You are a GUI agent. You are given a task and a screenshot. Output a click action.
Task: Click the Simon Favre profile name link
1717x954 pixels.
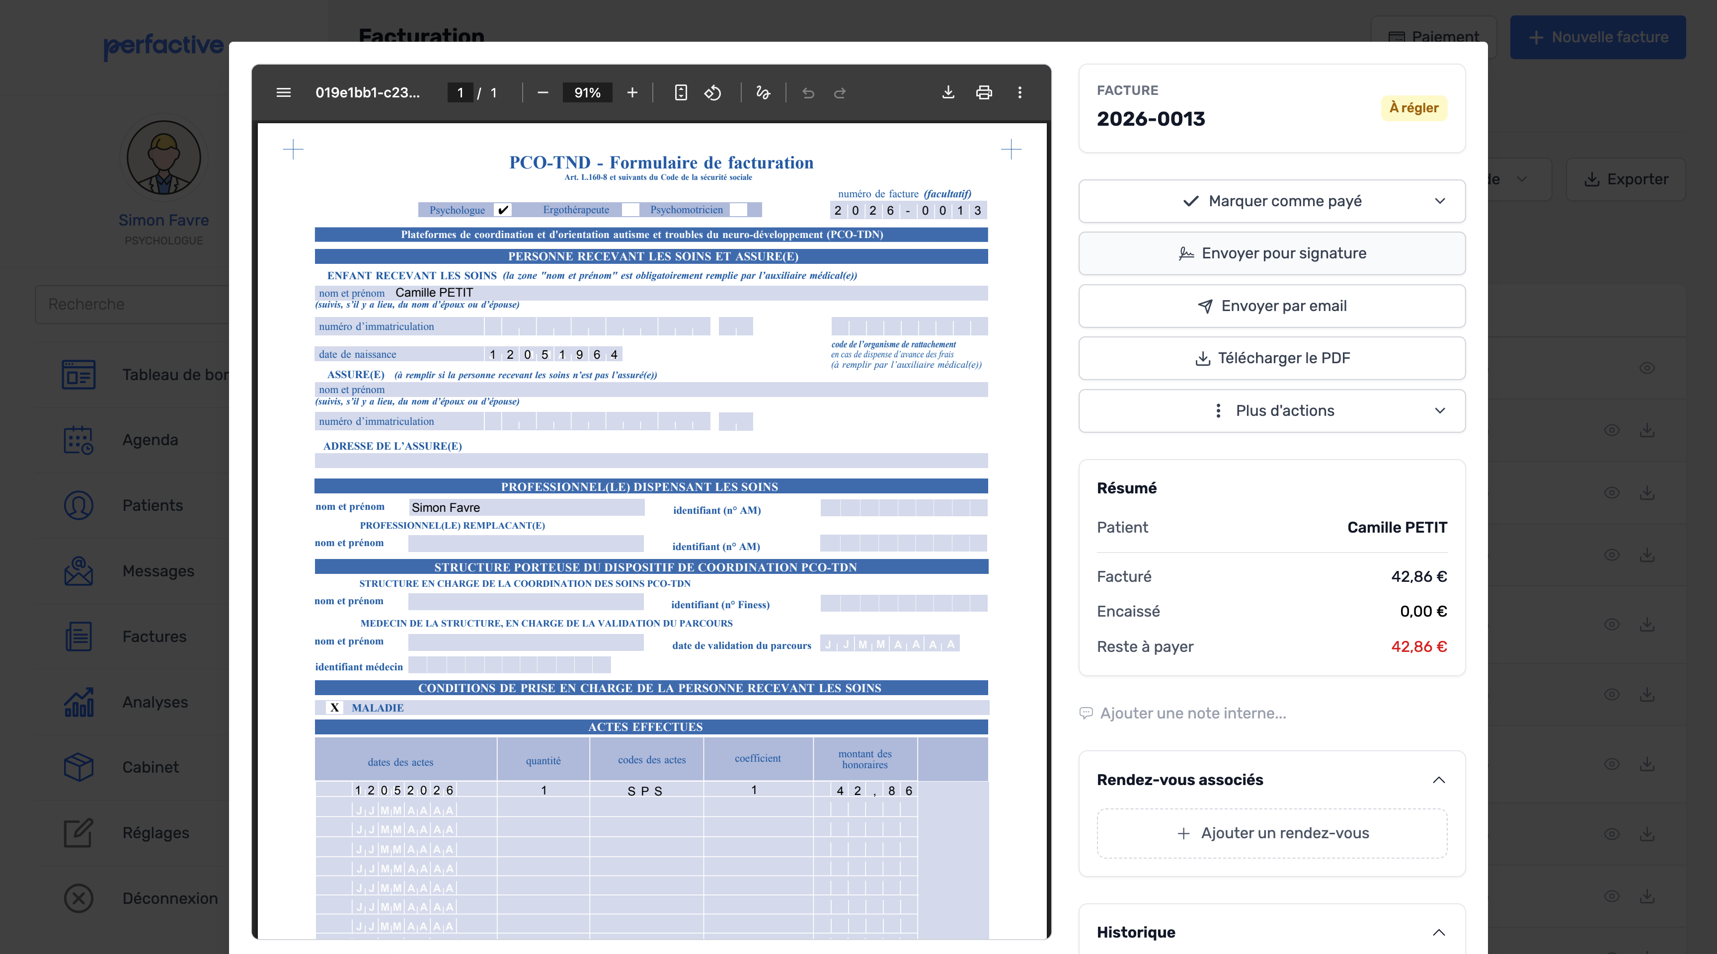(164, 220)
